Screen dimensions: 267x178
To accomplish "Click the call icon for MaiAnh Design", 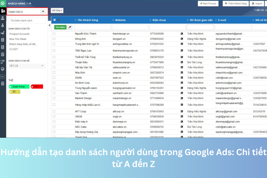I will [x=182, y=98].
